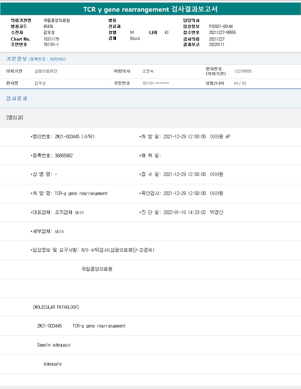Image resolution: width=301 pixels, height=389 pixels.
Task: Click hospital code value 45436
Action: click(x=48, y=26)
